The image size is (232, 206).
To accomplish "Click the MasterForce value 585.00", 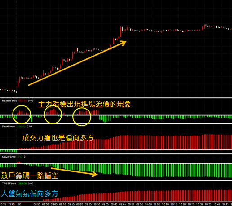I will 22,101.
